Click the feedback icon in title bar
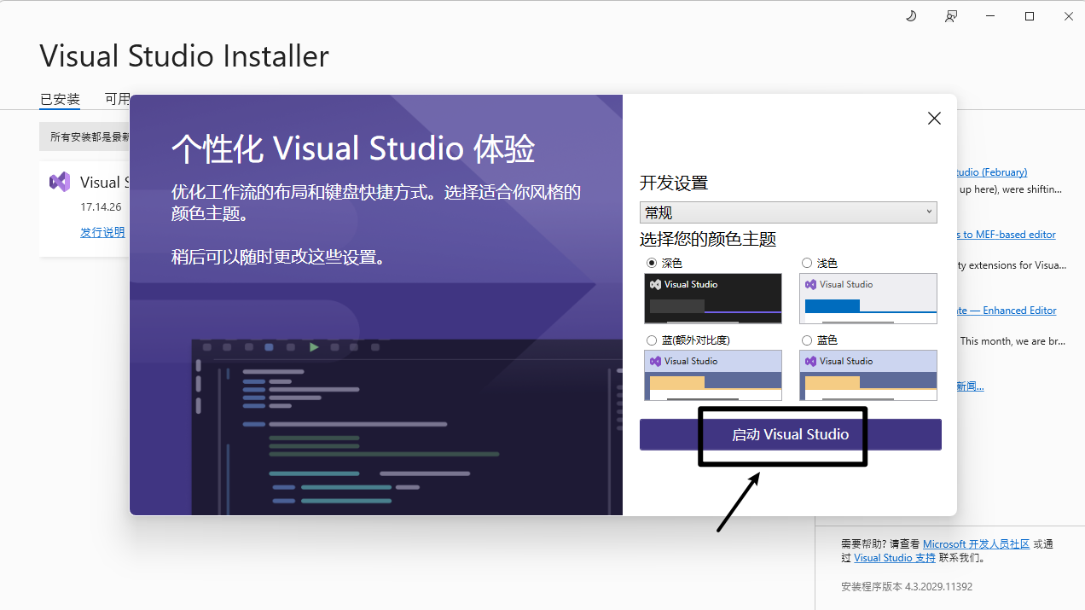The height and width of the screenshot is (610, 1085). (x=950, y=16)
